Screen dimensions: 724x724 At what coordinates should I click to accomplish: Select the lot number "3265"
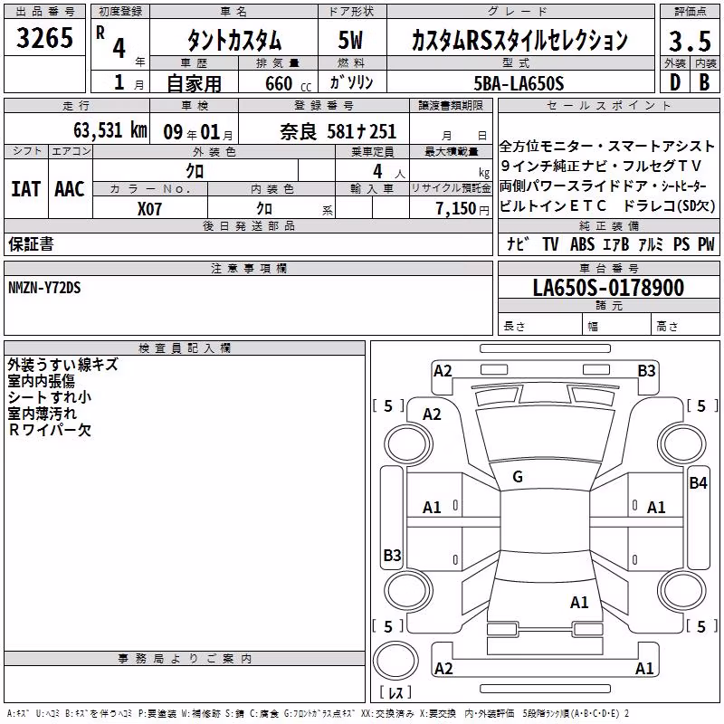(44, 38)
